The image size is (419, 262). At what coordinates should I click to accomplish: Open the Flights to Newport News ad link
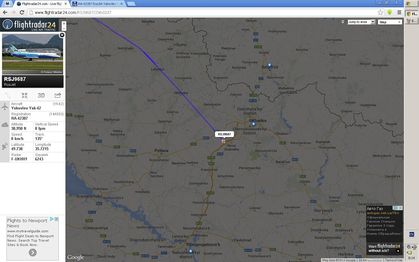27,223
